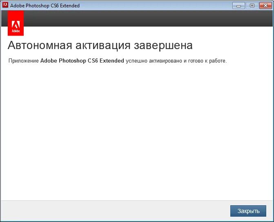Click the window title 'Adobe Photoshop CS6 Extended'
274x222 pixels.
point(45,6)
